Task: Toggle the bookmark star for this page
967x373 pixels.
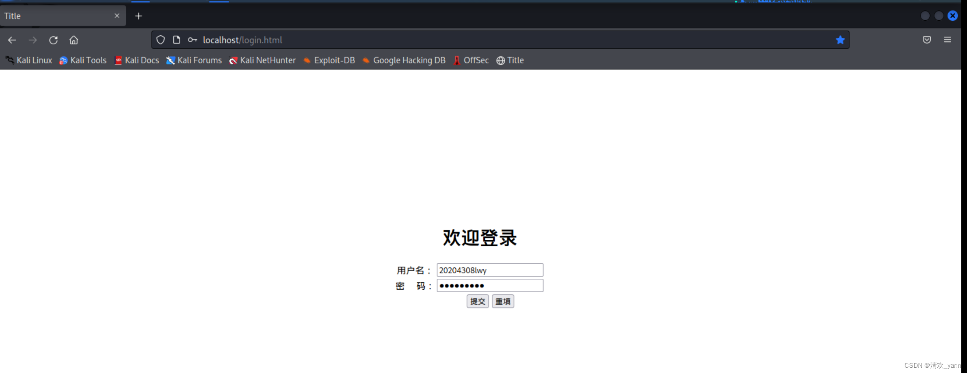Action: 840,40
